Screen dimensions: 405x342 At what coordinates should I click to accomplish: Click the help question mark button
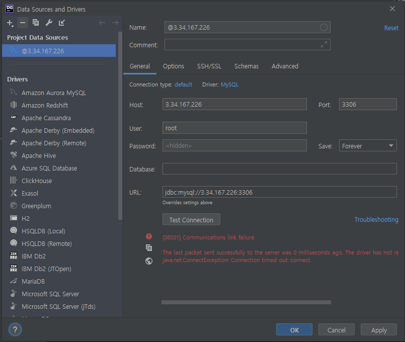coord(15,330)
